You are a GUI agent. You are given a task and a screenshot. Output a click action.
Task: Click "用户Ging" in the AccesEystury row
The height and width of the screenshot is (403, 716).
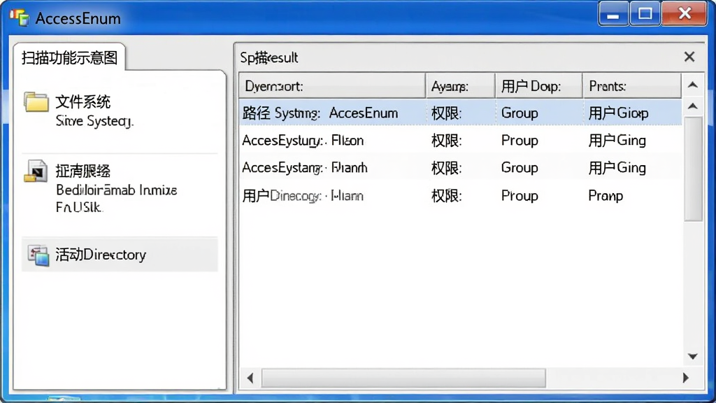click(x=617, y=141)
